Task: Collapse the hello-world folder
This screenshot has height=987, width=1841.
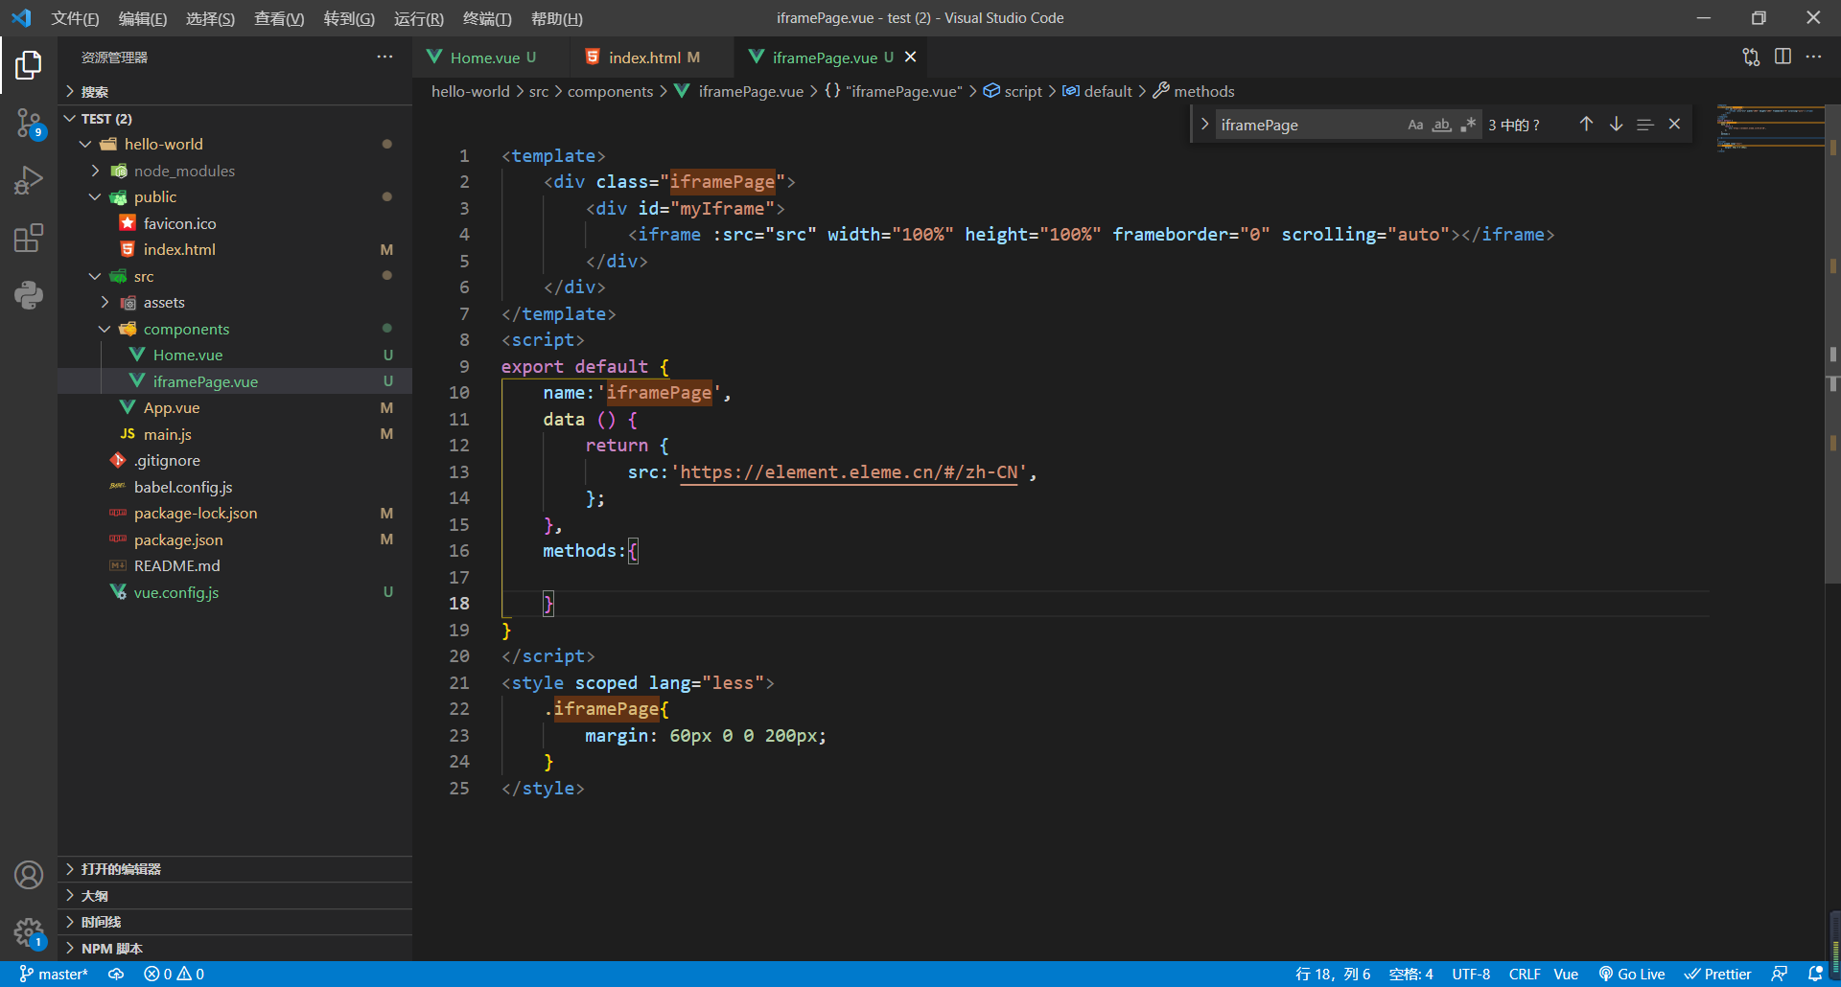Action: point(235,144)
